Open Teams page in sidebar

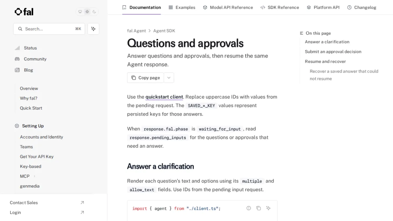click(26, 147)
